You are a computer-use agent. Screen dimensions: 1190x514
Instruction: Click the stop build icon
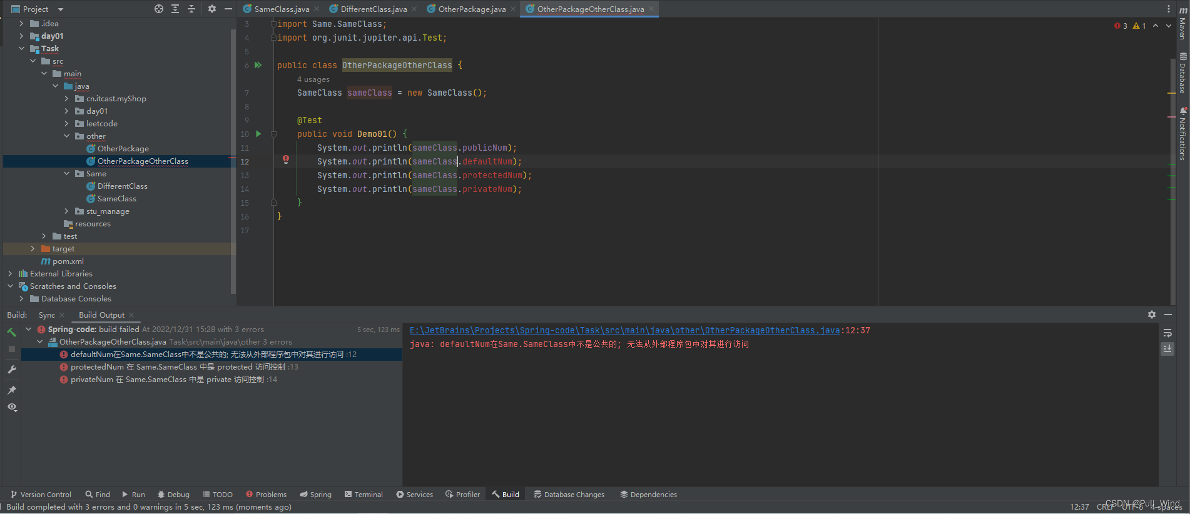tap(12, 349)
